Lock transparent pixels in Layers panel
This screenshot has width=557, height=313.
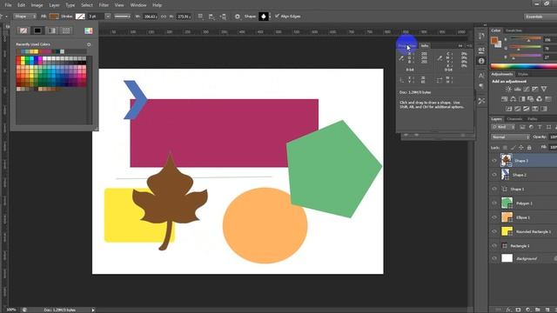pos(505,148)
